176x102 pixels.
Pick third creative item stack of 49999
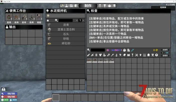[x=100, y=60]
